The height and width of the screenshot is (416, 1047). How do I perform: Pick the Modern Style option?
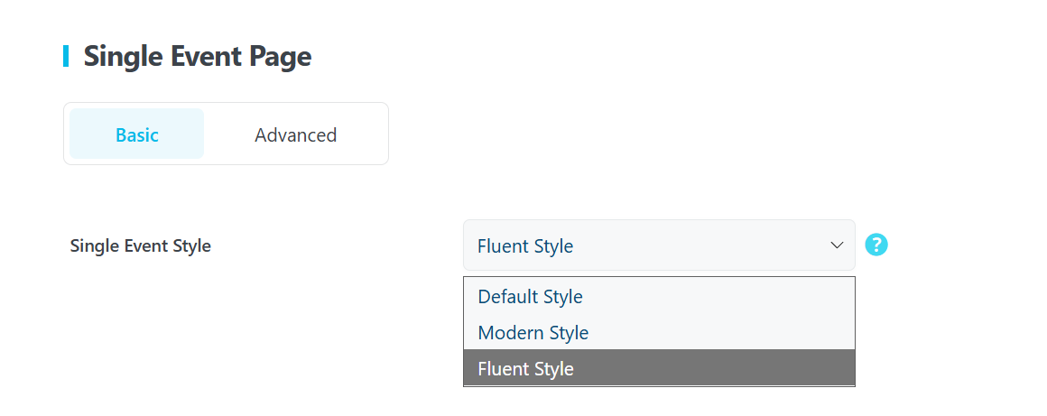point(533,332)
